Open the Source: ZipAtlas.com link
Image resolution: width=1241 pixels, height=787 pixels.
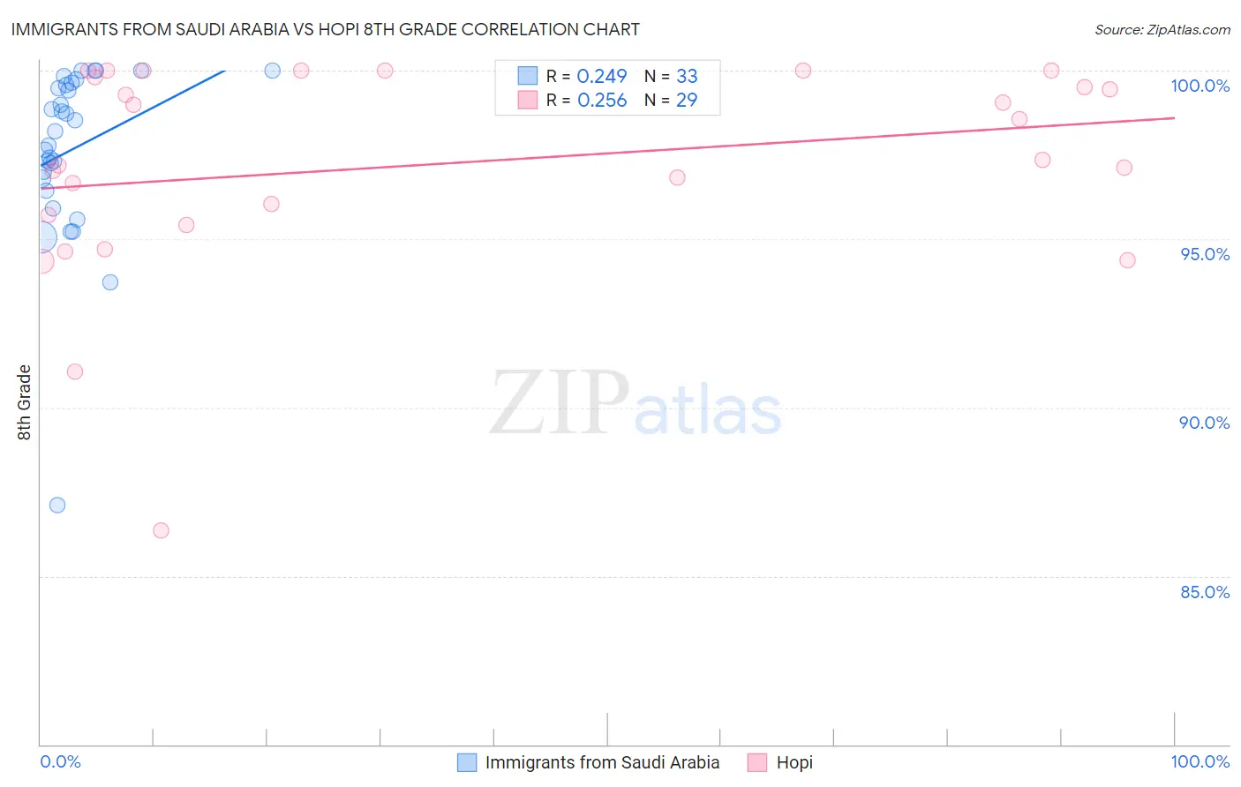click(1162, 30)
